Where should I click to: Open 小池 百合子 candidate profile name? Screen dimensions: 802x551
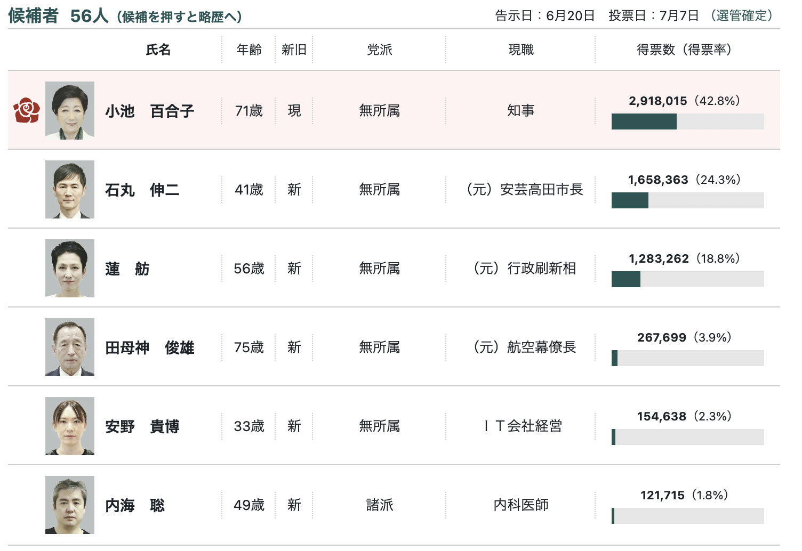(149, 111)
